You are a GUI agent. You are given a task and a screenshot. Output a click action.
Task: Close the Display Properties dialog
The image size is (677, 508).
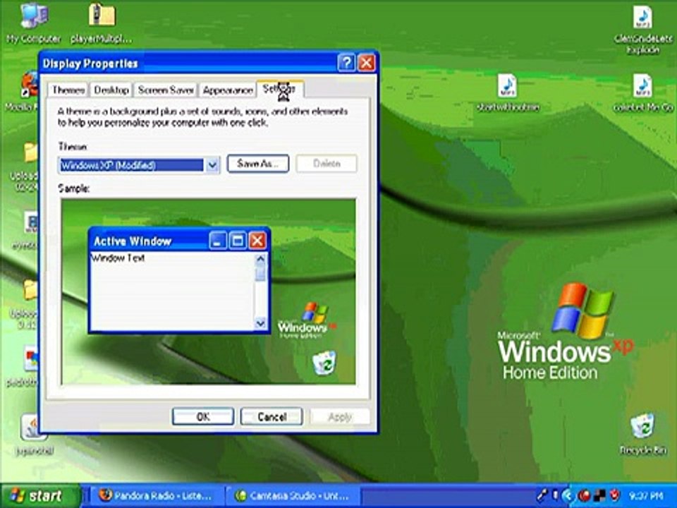[367, 63]
